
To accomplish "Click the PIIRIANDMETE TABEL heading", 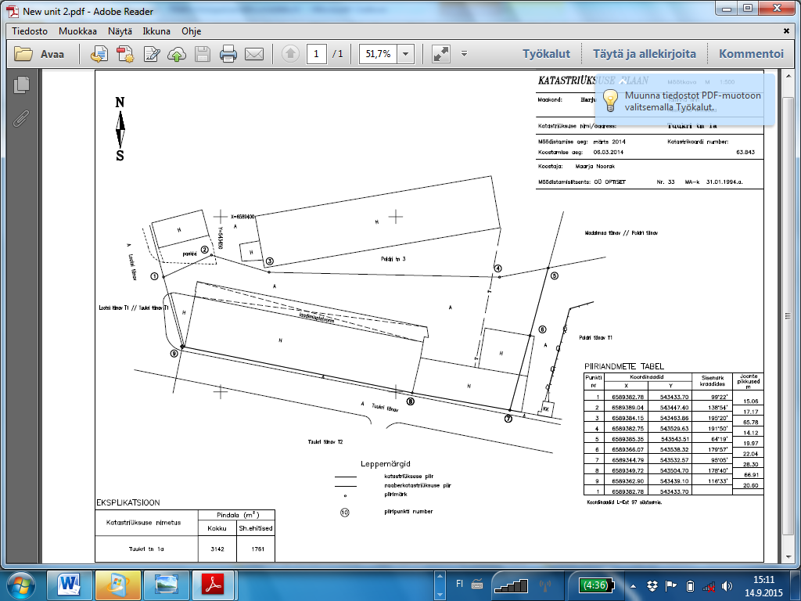I will point(623,366).
